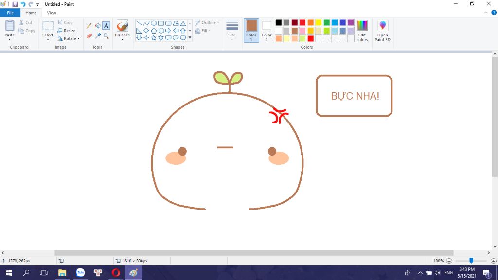Choose the Rectangle shape
Image resolution: width=498 pixels, height=280 pixels.
(x=161, y=23)
